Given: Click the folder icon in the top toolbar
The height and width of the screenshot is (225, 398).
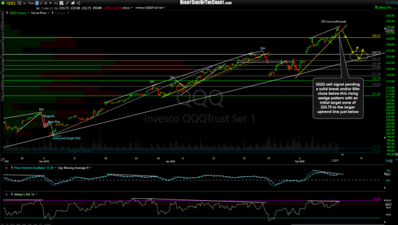Looking at the screenshot, I should coord(73,3).
